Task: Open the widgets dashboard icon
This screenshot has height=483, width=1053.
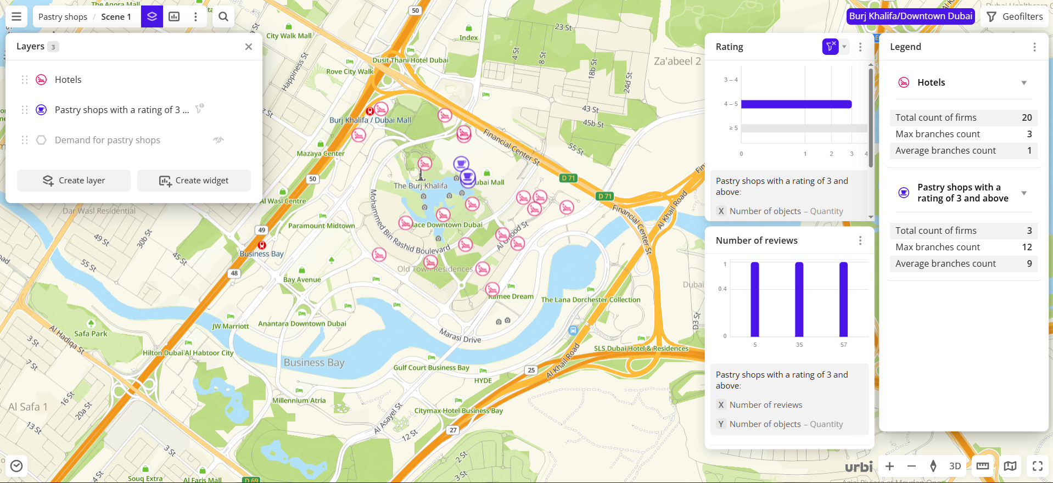Action: click(x=174, y=16)
